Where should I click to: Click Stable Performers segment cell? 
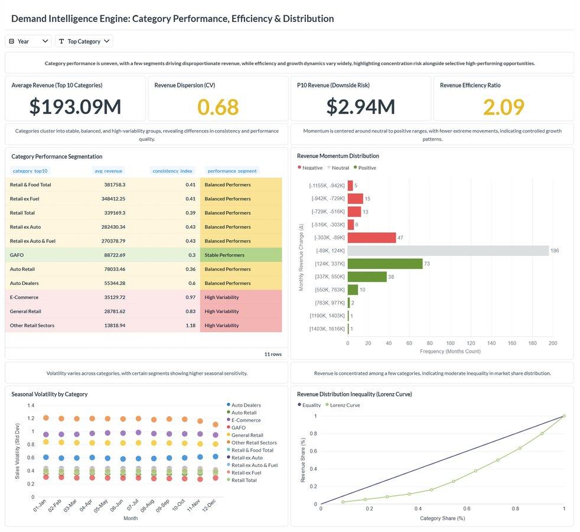241,255
